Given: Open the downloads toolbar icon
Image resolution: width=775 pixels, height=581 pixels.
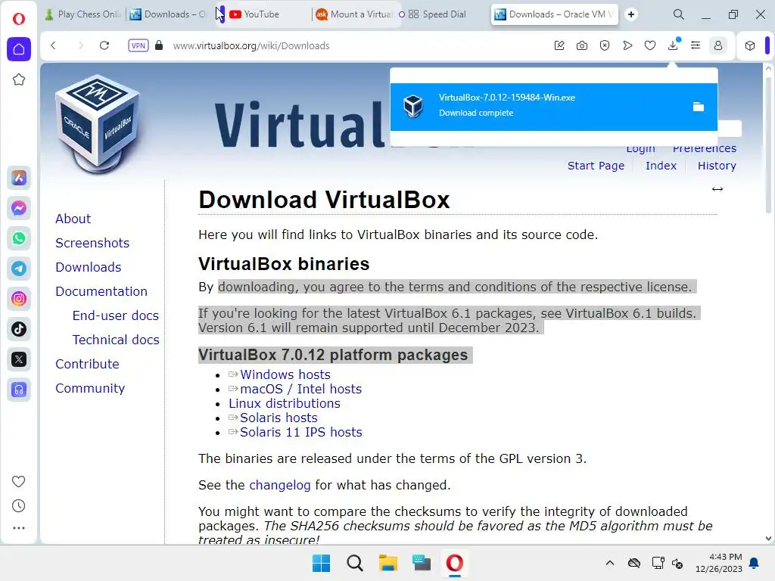Looking at the screenshot, I should (673, 45).
